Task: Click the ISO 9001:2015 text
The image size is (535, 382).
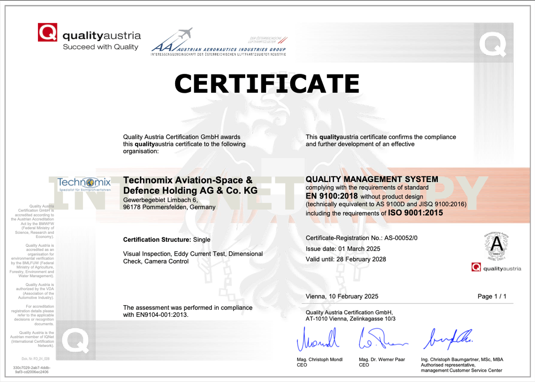Action: (416, 213)
